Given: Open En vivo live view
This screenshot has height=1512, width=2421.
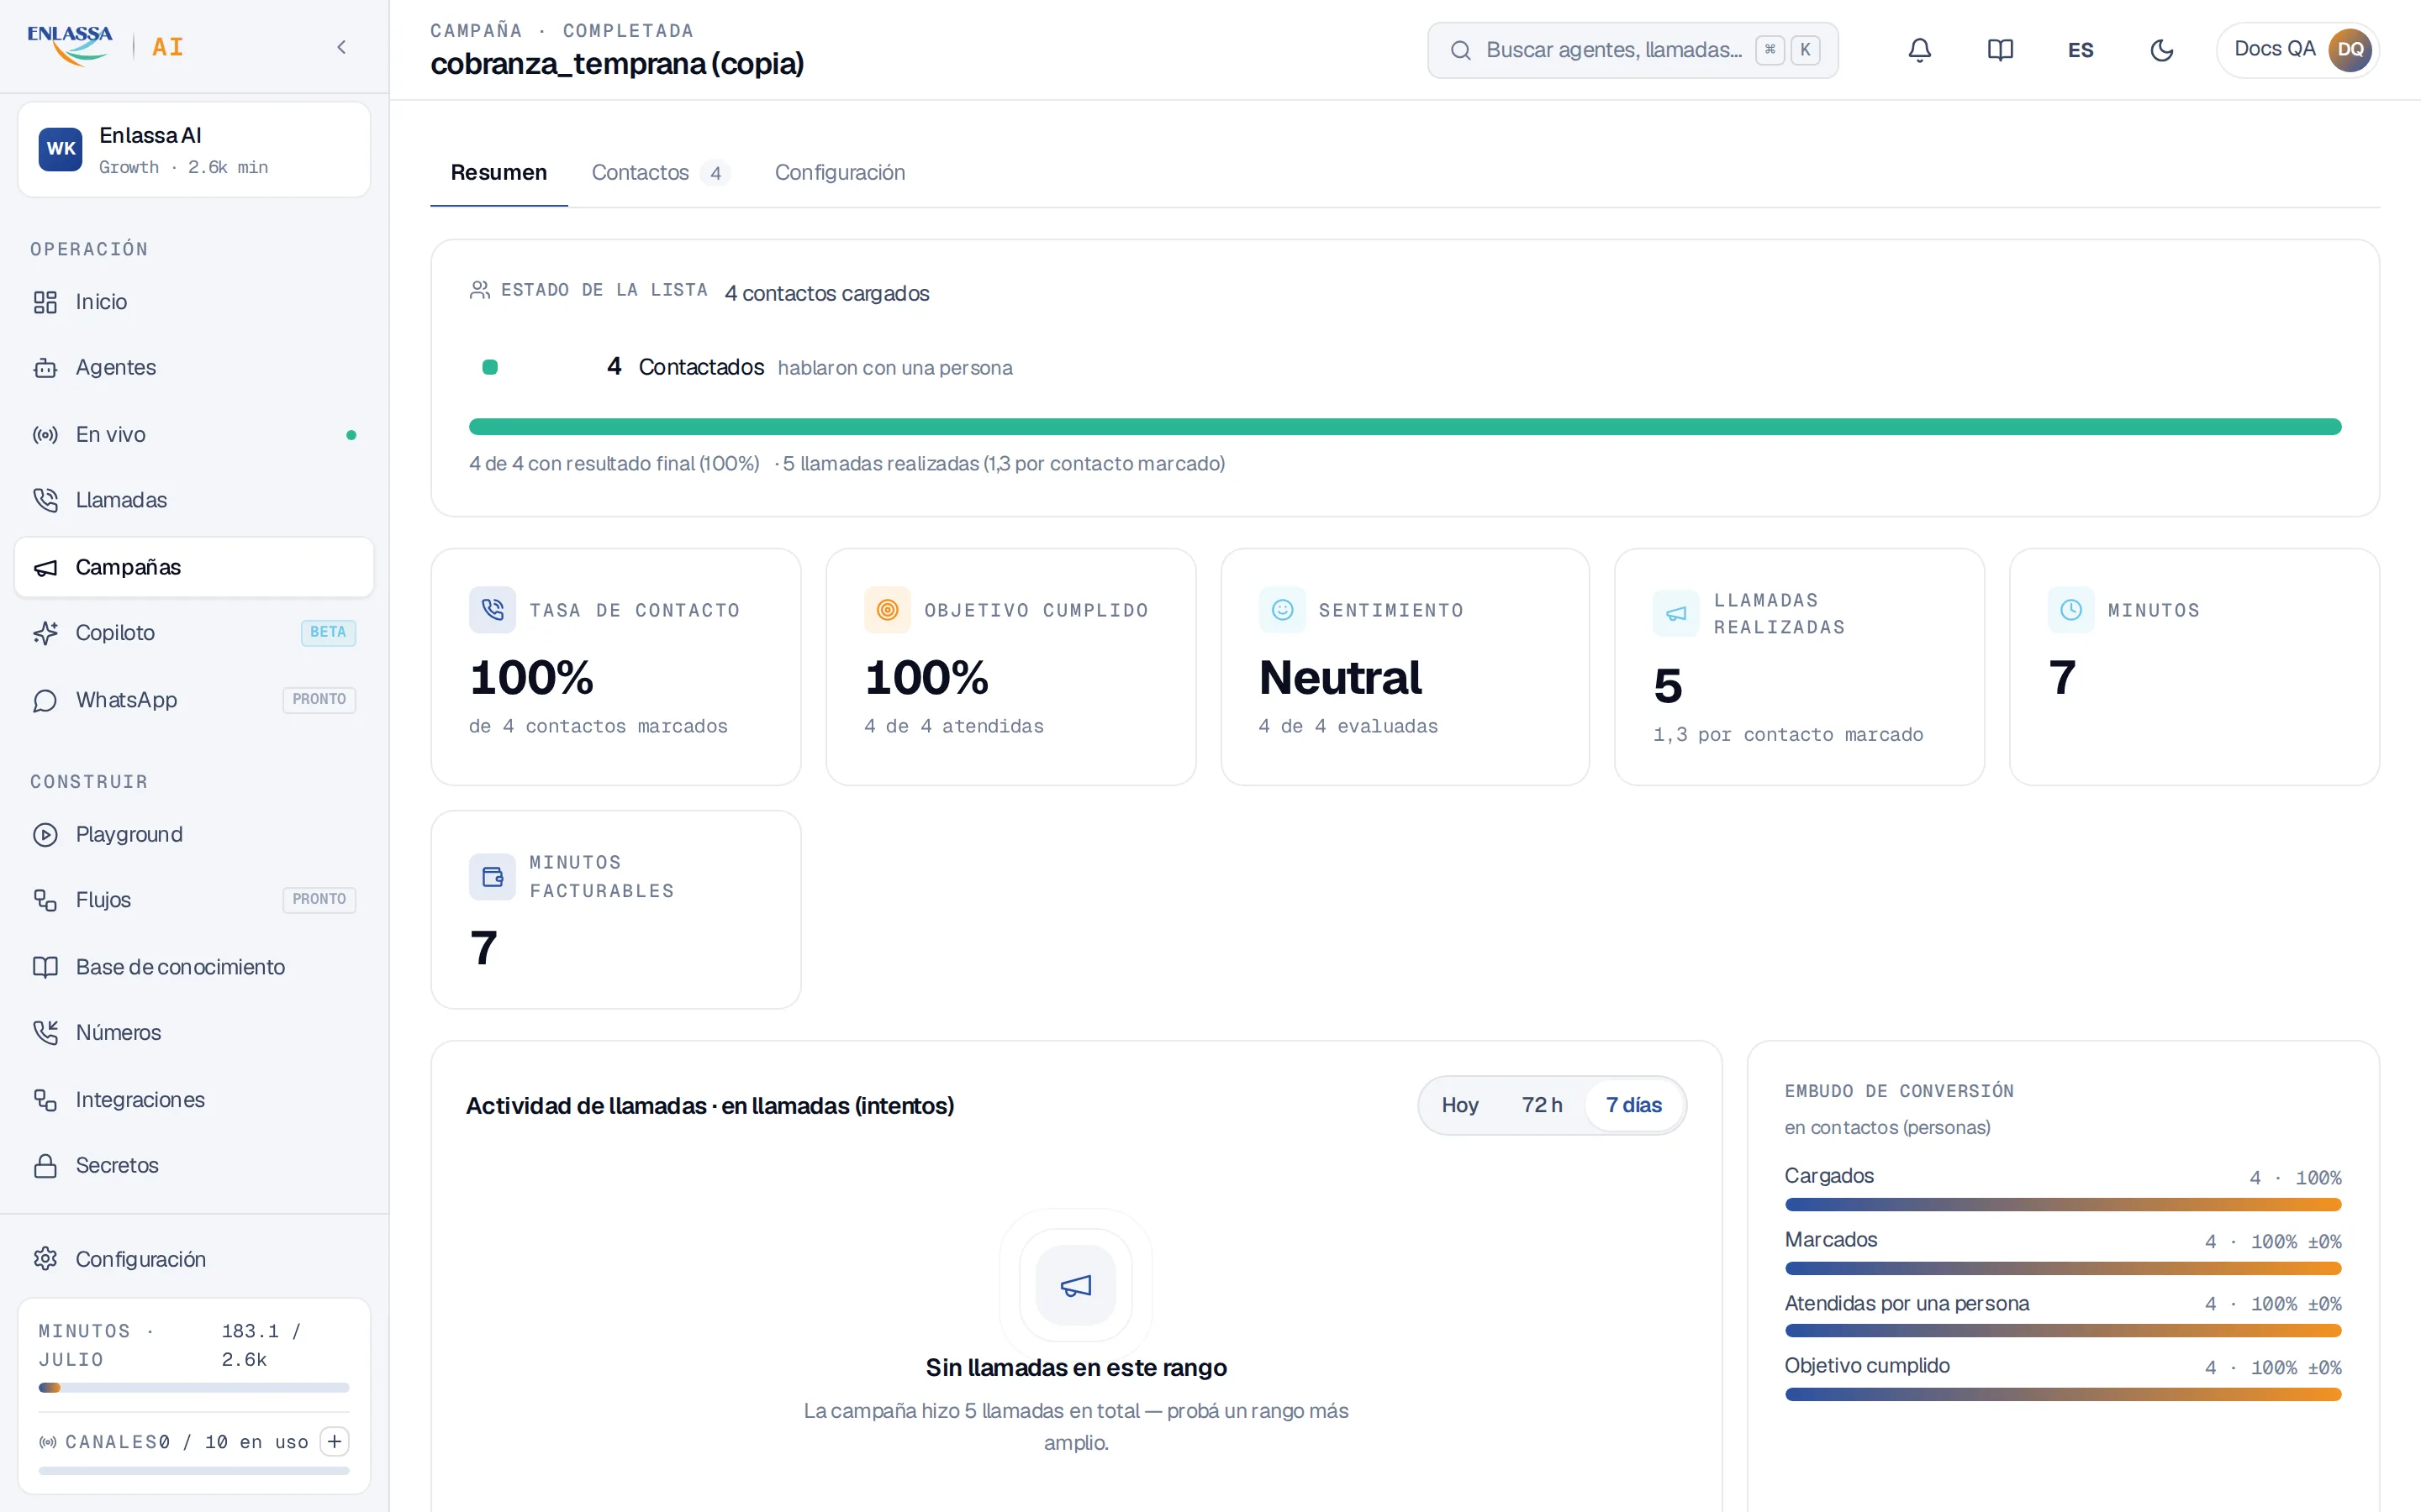Looking at the screenshot, I should click(x=194, y=435).
